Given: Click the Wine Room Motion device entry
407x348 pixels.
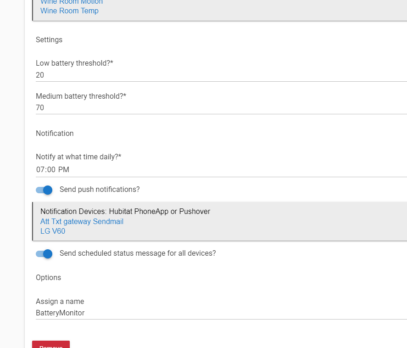Looking at the screenshot, I should click(x=72, y=2).
